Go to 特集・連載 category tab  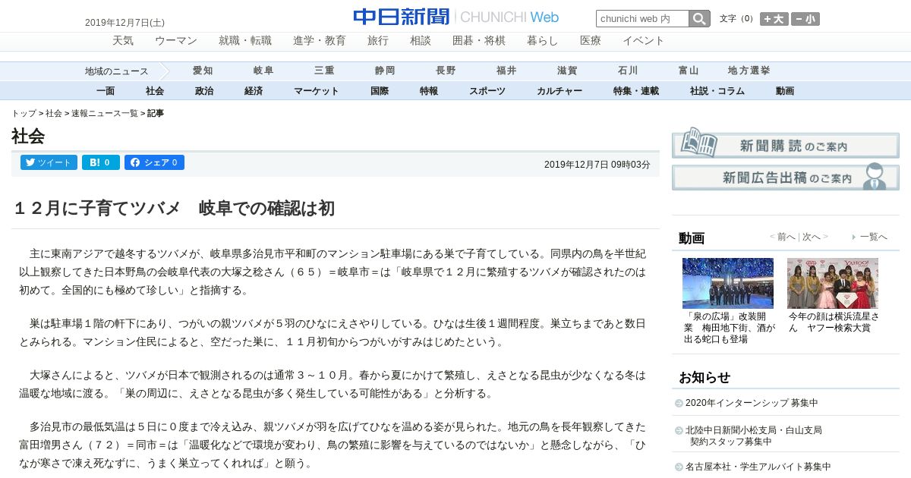click(x=636, y=91)
